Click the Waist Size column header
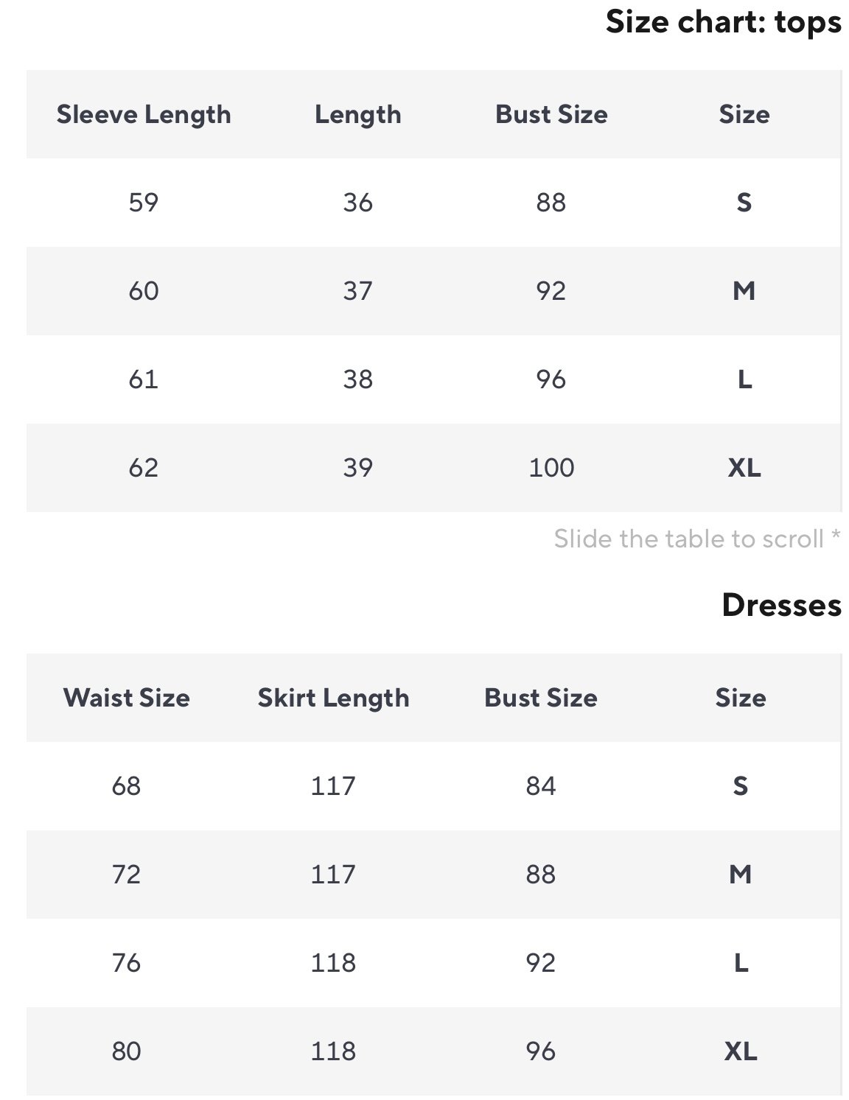 [x=127, y=698]
